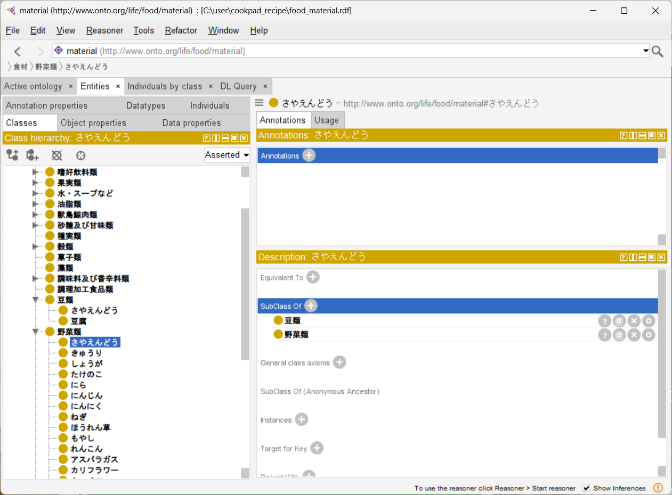Toggle the Show Inferences checkbox
The width and height of the screenshot is (672, 495).
click(587, 488)
